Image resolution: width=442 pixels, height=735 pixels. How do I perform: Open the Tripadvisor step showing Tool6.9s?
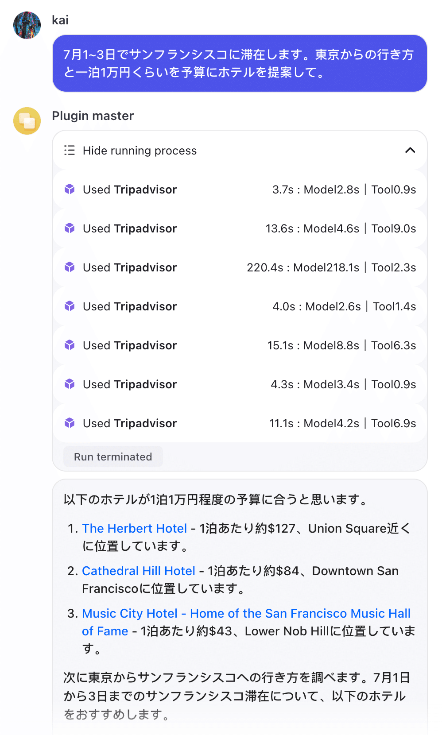tap(239, 423)
